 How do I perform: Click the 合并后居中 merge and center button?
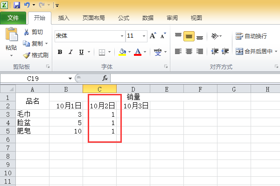coord(254,52)
